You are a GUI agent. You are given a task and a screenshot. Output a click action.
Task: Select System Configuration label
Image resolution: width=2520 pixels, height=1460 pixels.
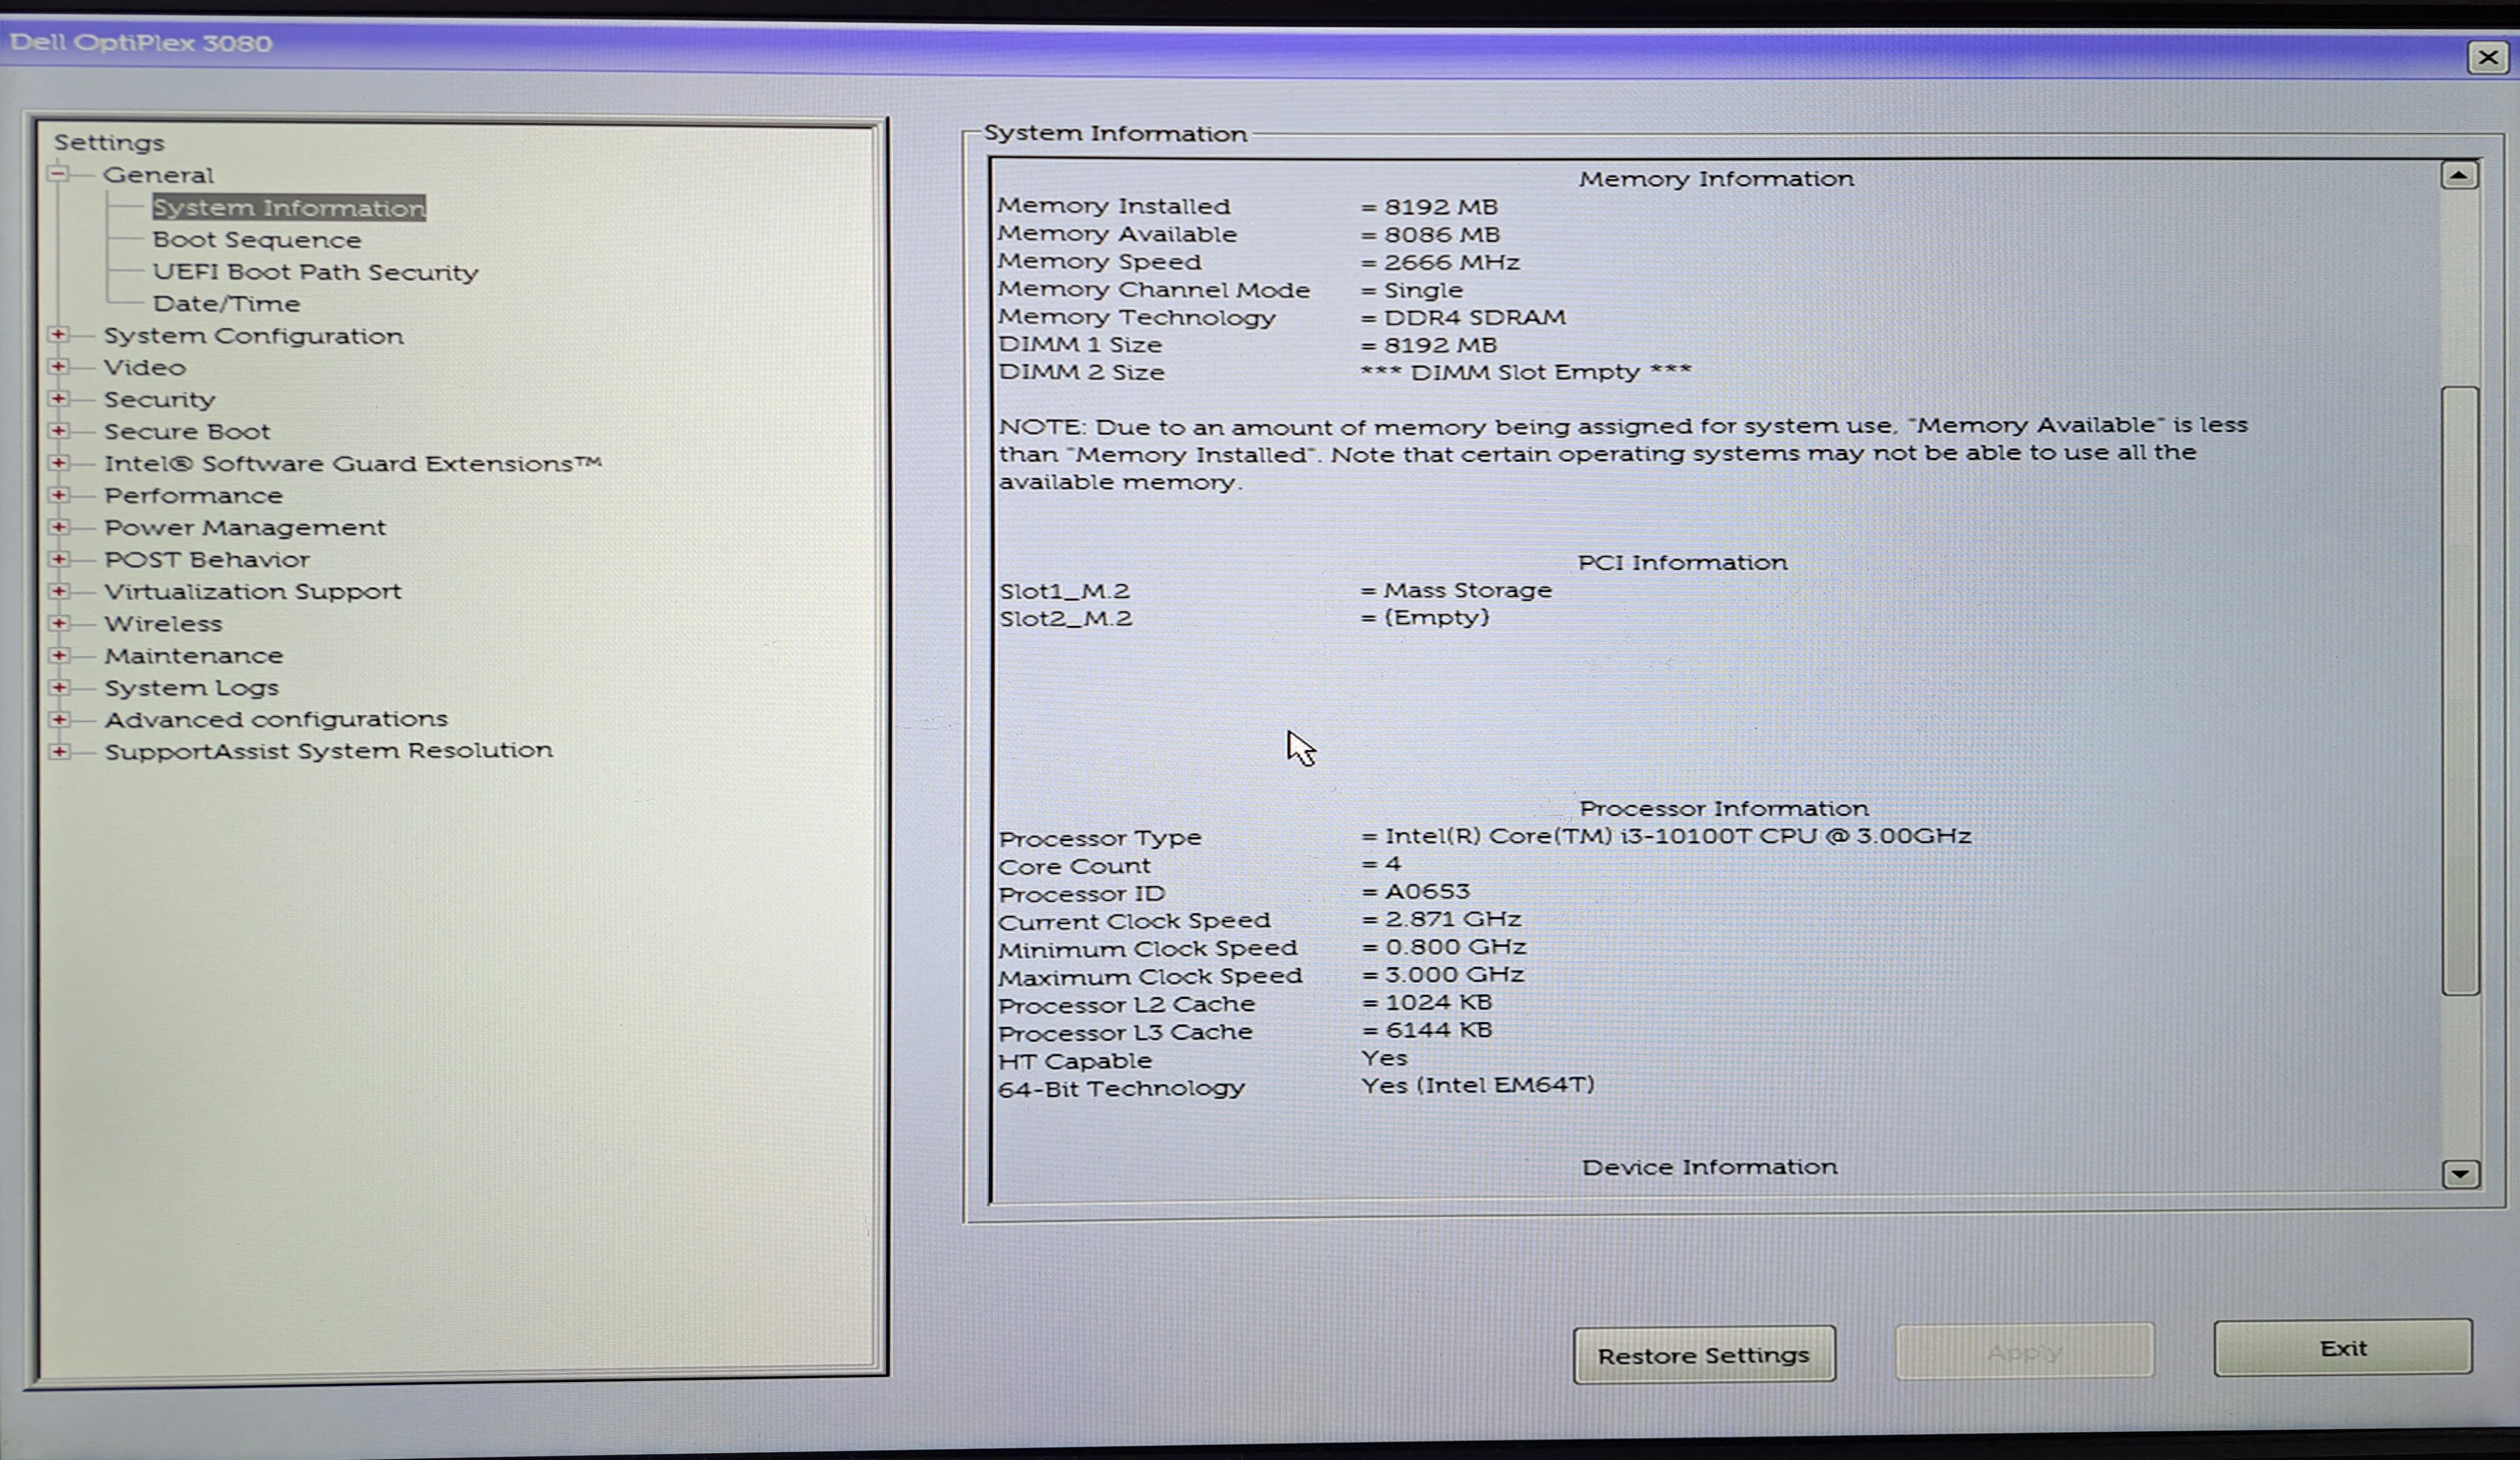tap(253, 336)
